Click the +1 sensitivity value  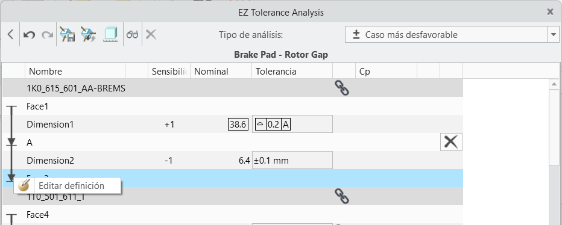pos(169,125)
